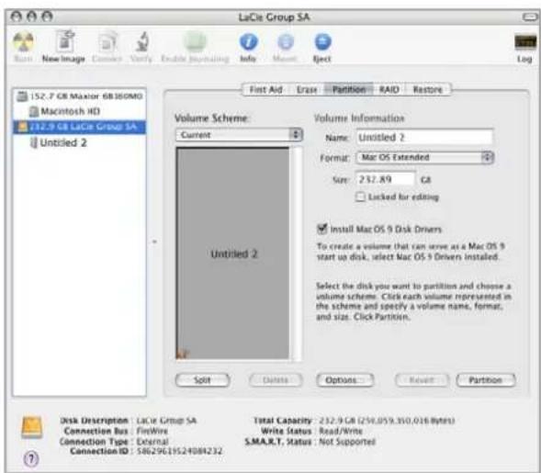
Task: Click the Eject toolbar icon
Action: pyautogui.click(x=322, y=42)
